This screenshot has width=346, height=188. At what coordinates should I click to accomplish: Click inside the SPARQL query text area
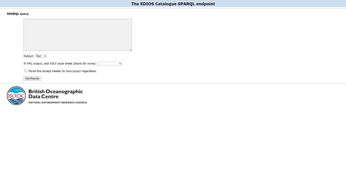[x=78, y=35]
